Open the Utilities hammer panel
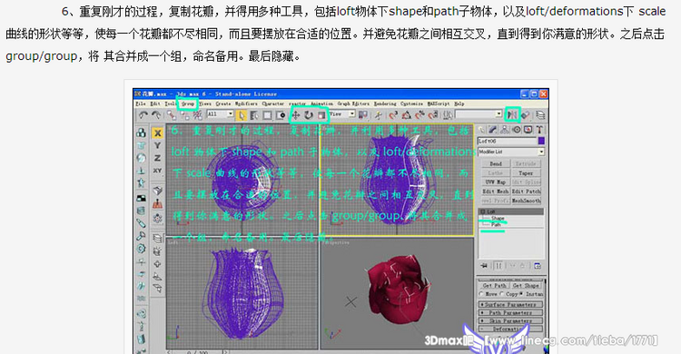The height and width of the screenshot is (354, 681). [x=539, y=130]
